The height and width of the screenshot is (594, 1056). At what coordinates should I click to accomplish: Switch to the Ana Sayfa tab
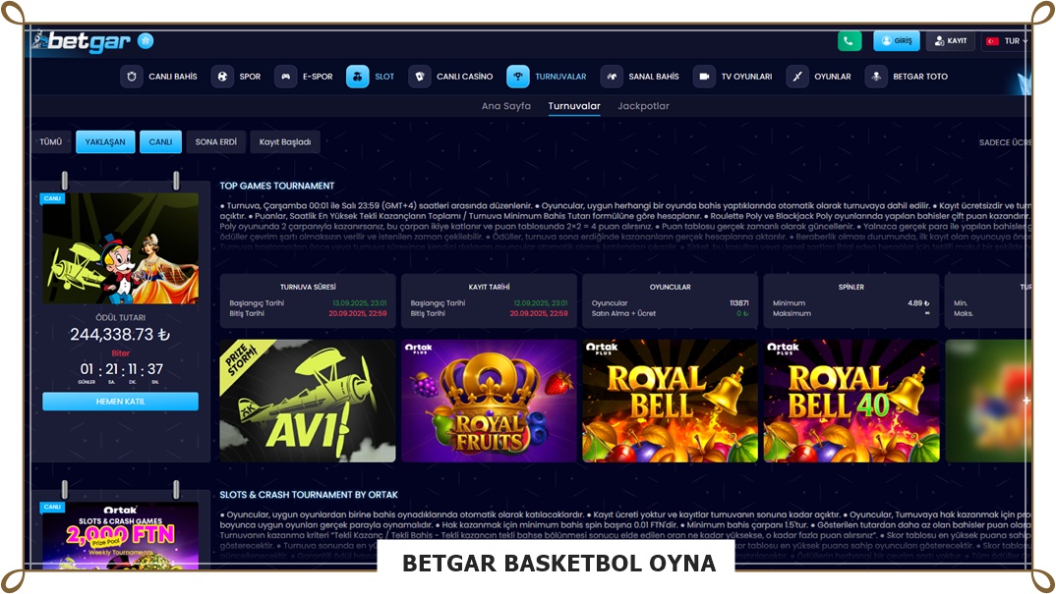(x=505, y=106)
